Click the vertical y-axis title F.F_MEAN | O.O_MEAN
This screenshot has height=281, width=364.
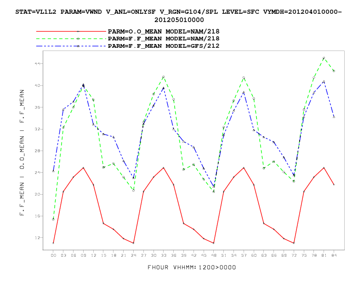[x=22, y=152]
